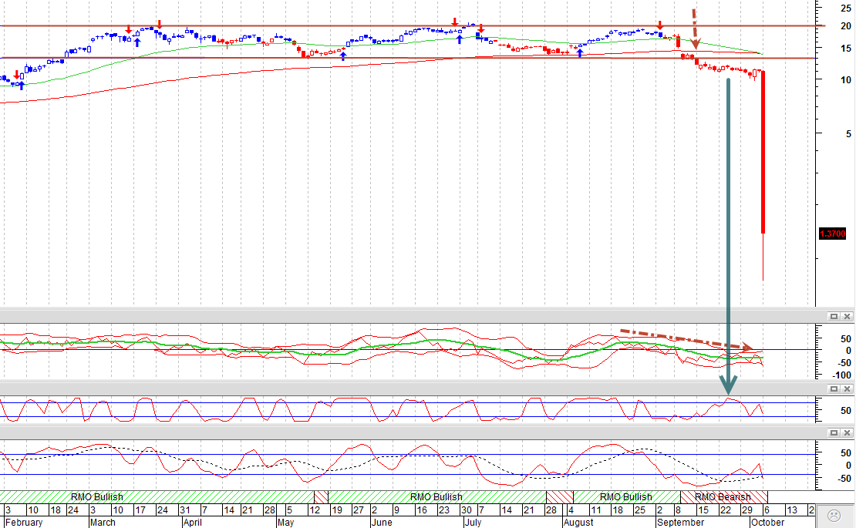The height and width of the screenshot is (528, 856).
Task: Select the RMO Bearish ribbon segment
Action: (724, 497)
